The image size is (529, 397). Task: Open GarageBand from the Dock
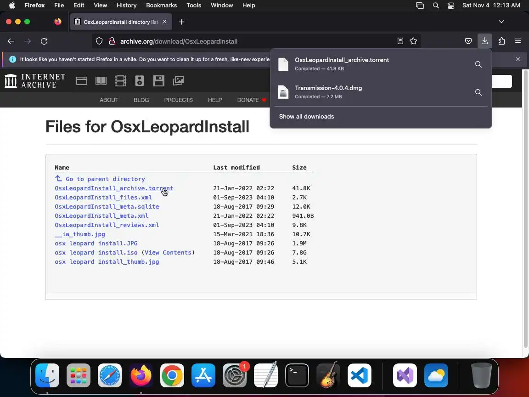coord(328,375)
